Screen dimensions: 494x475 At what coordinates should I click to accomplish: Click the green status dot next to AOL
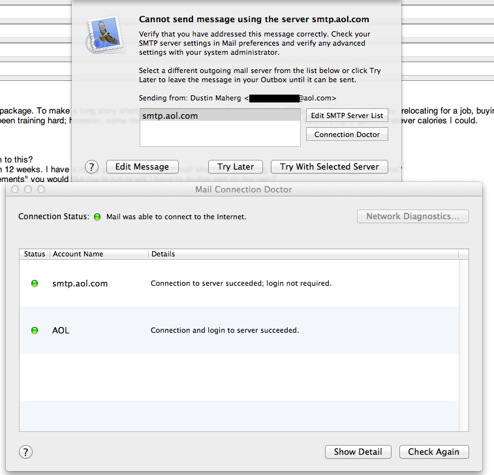click(x=35, y=330)
